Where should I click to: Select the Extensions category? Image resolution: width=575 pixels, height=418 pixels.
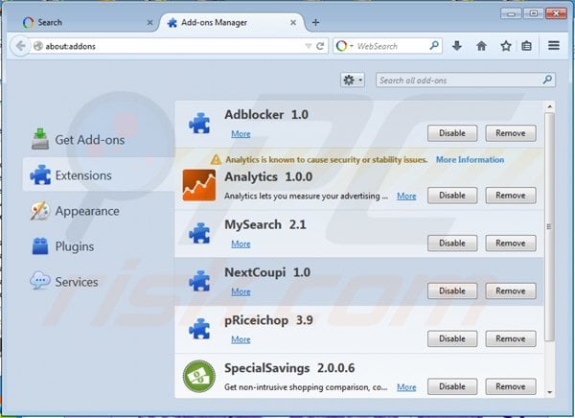coord(99,175)
